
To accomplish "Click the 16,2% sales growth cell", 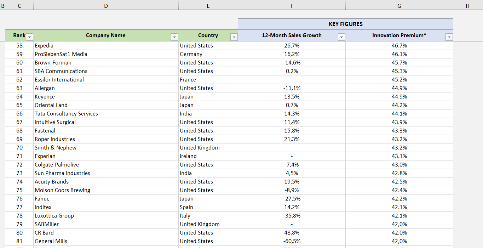I will 292,54.
